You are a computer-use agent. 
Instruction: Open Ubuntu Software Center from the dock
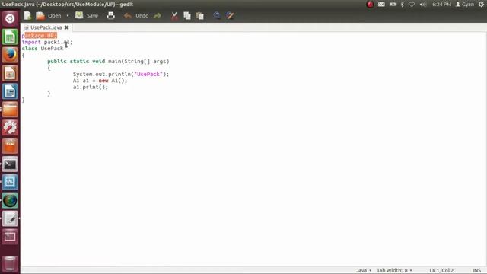click(x=10, y=145)
